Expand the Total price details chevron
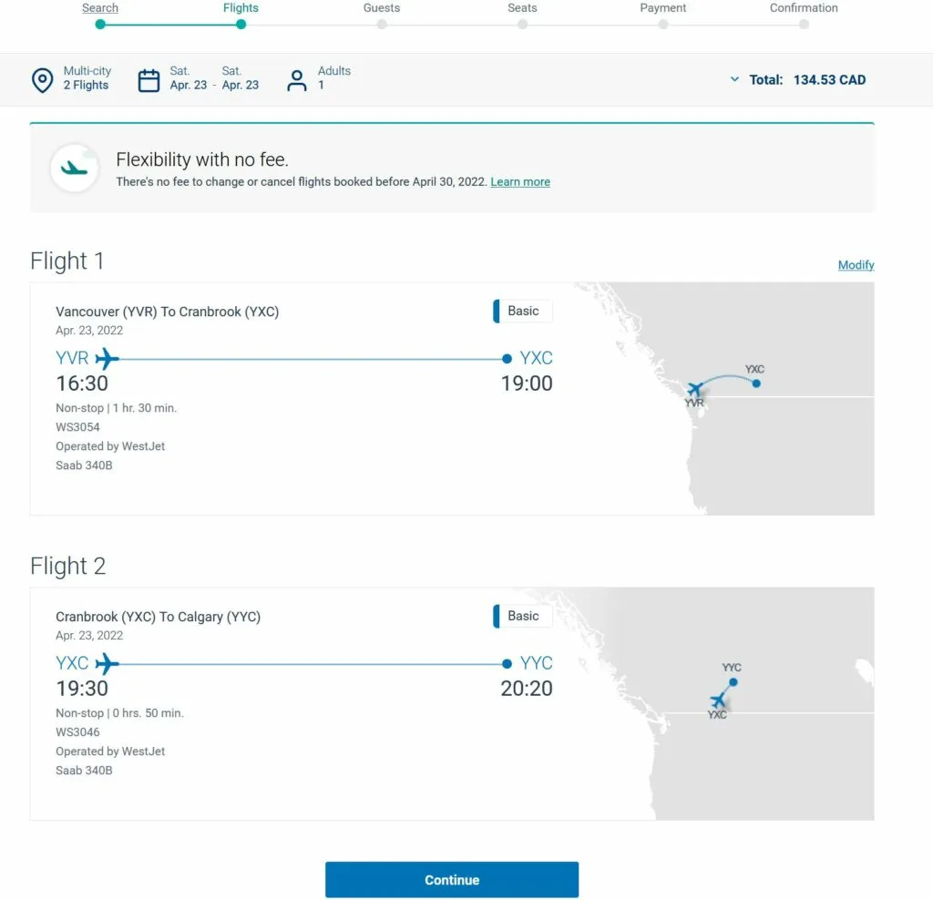 734,80
